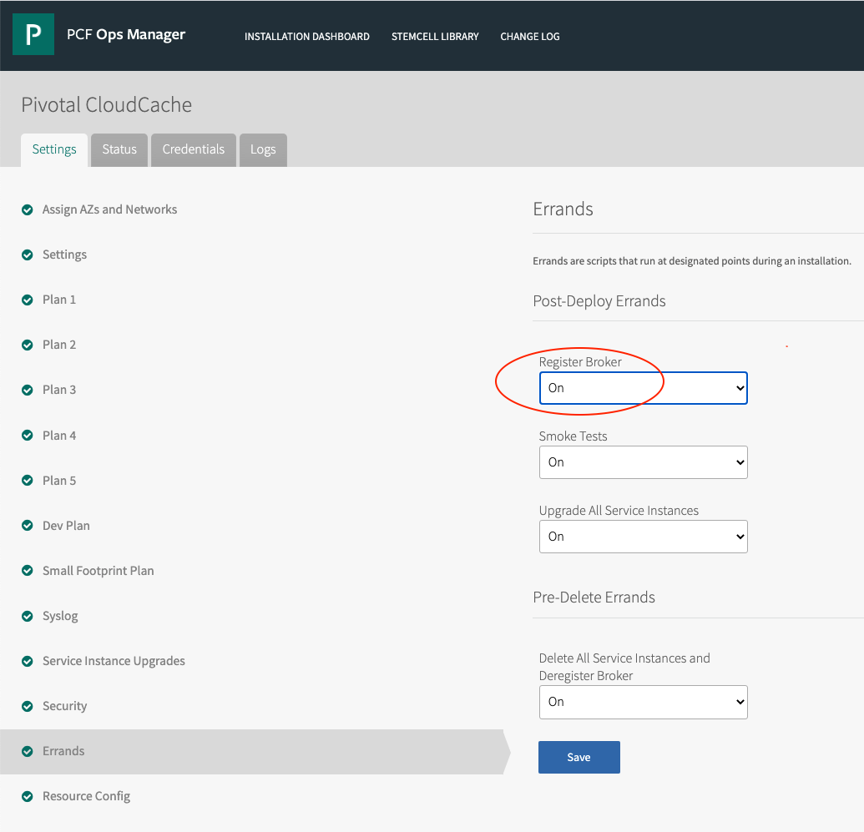864x832 pixels.
Task: Click the PCF Ops Manager logo icon
Action: tap(33, 35)
